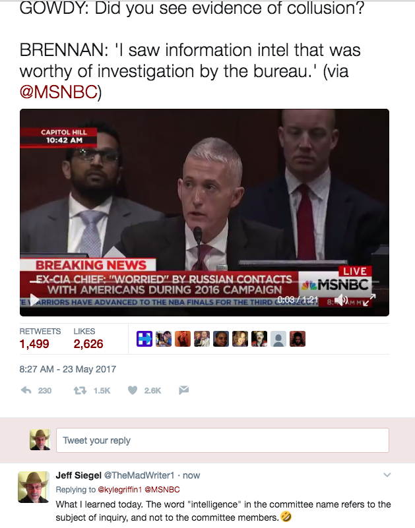415x528 pixels.
Task: Send the tweet via the envelope message icon
Action: [x=183, y=390]
